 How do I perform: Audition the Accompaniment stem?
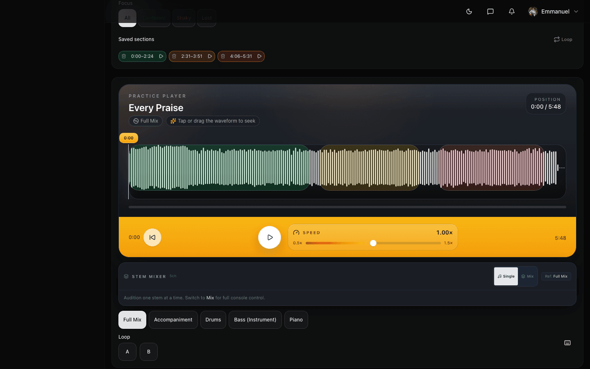pyautogui.click(x=173, y=320)
